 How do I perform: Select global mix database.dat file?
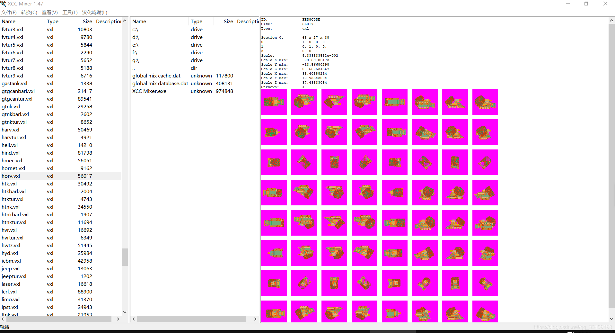coord(195,84)
